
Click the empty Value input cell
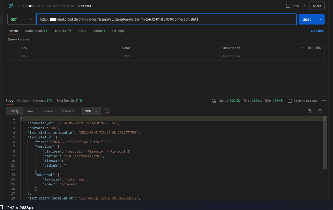coord(170,56)
